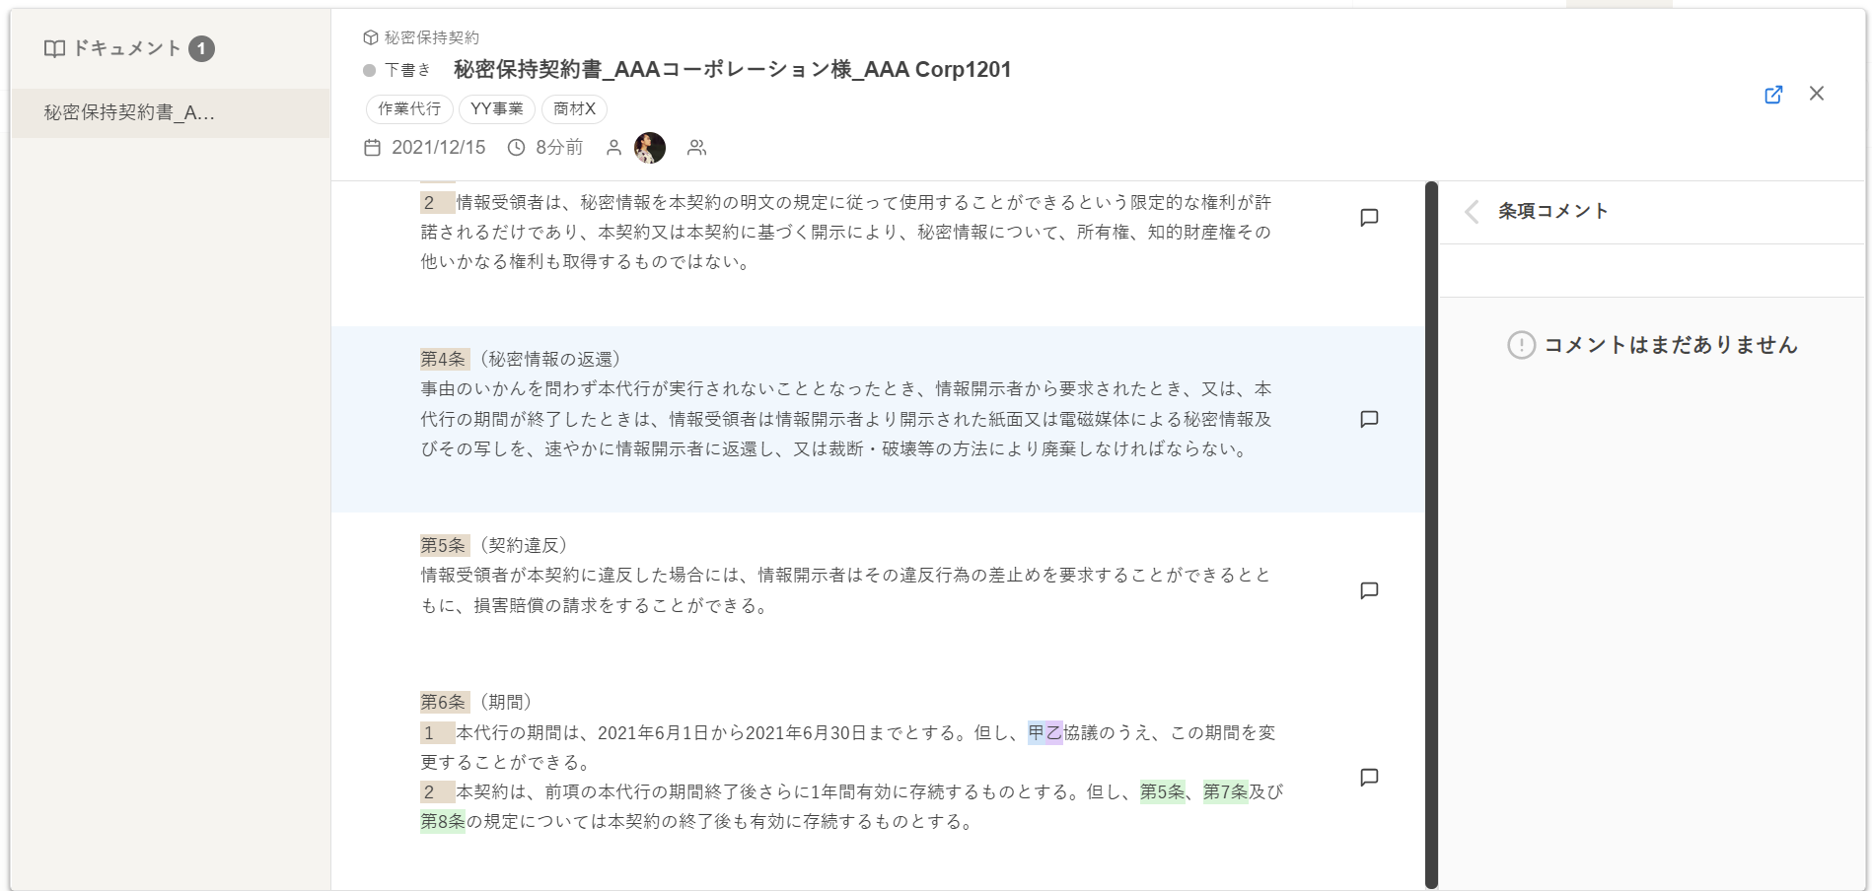Click the calendar icon next to 2021/12/15
1872x891 pixels.
tap(372, 148)
